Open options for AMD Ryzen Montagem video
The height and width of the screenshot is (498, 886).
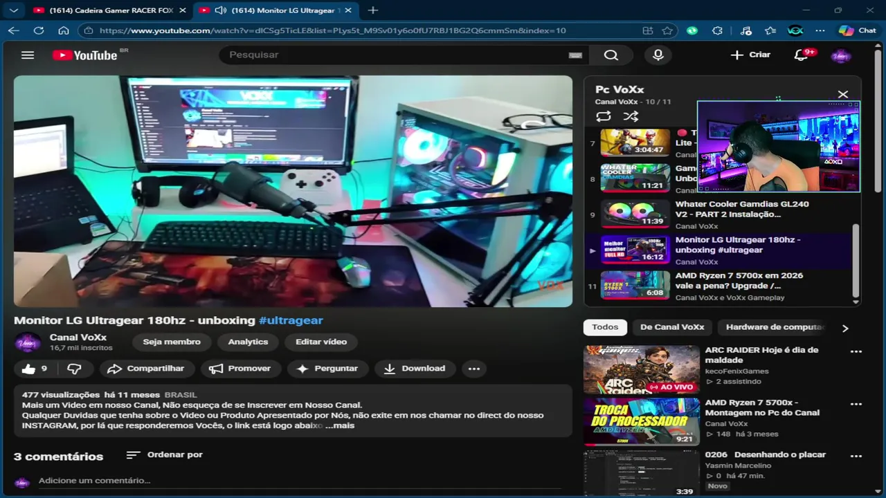[x=856, y=404]
